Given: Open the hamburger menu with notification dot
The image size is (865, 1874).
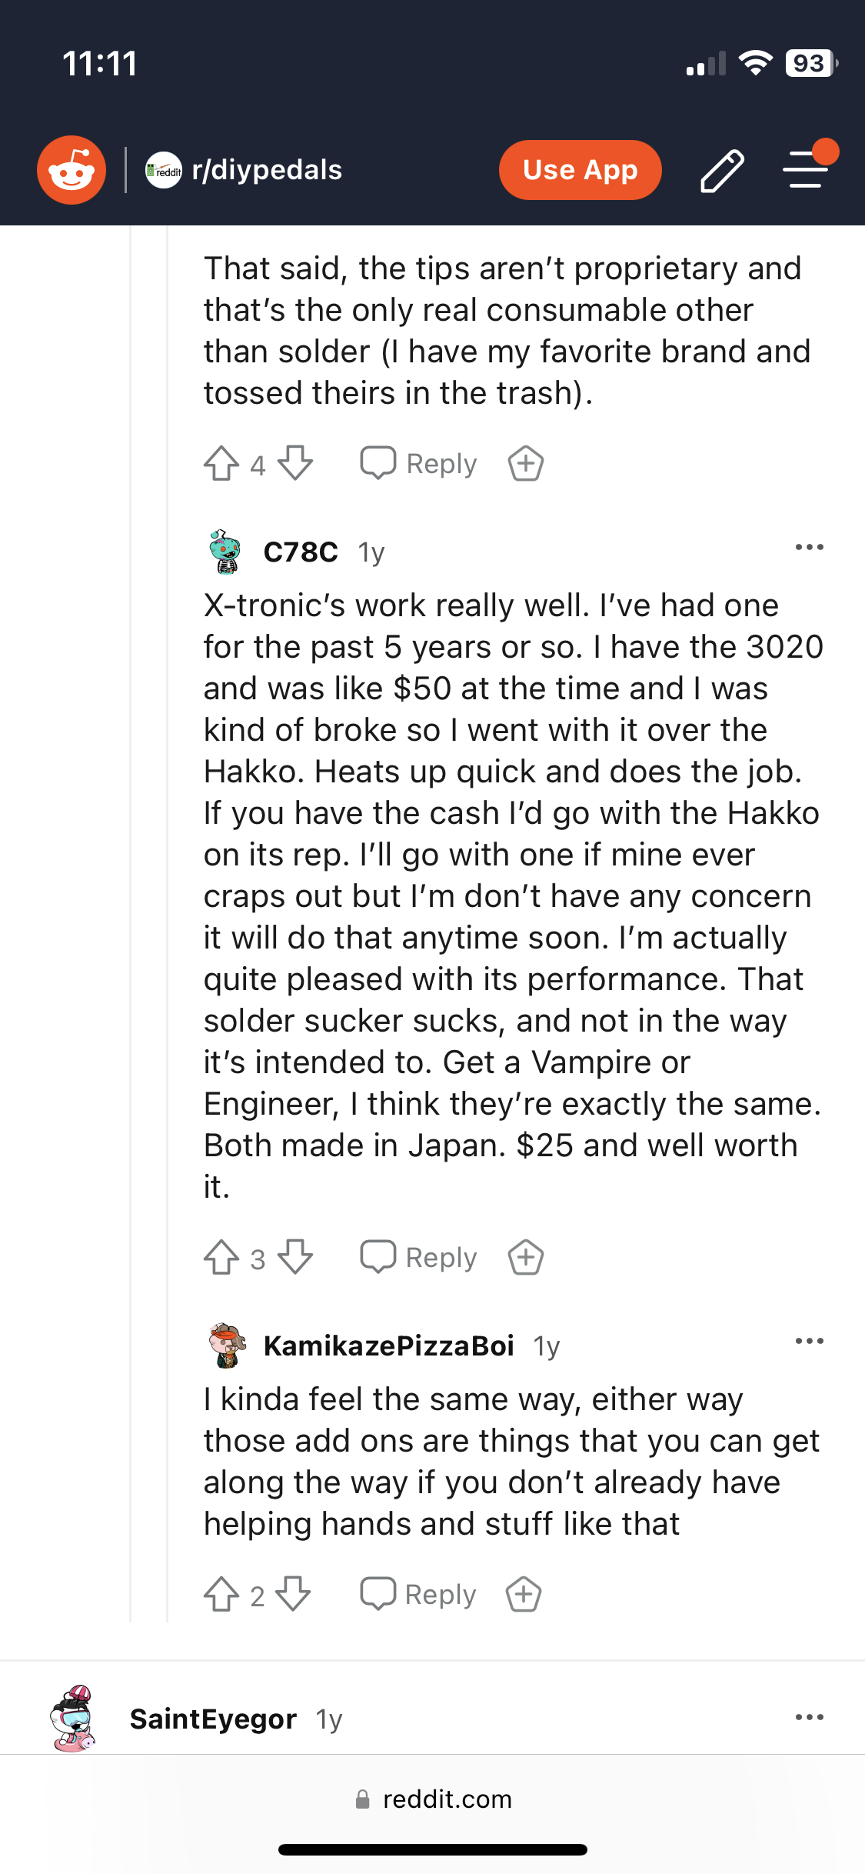Looking at the screenshot, I should 807,168.
